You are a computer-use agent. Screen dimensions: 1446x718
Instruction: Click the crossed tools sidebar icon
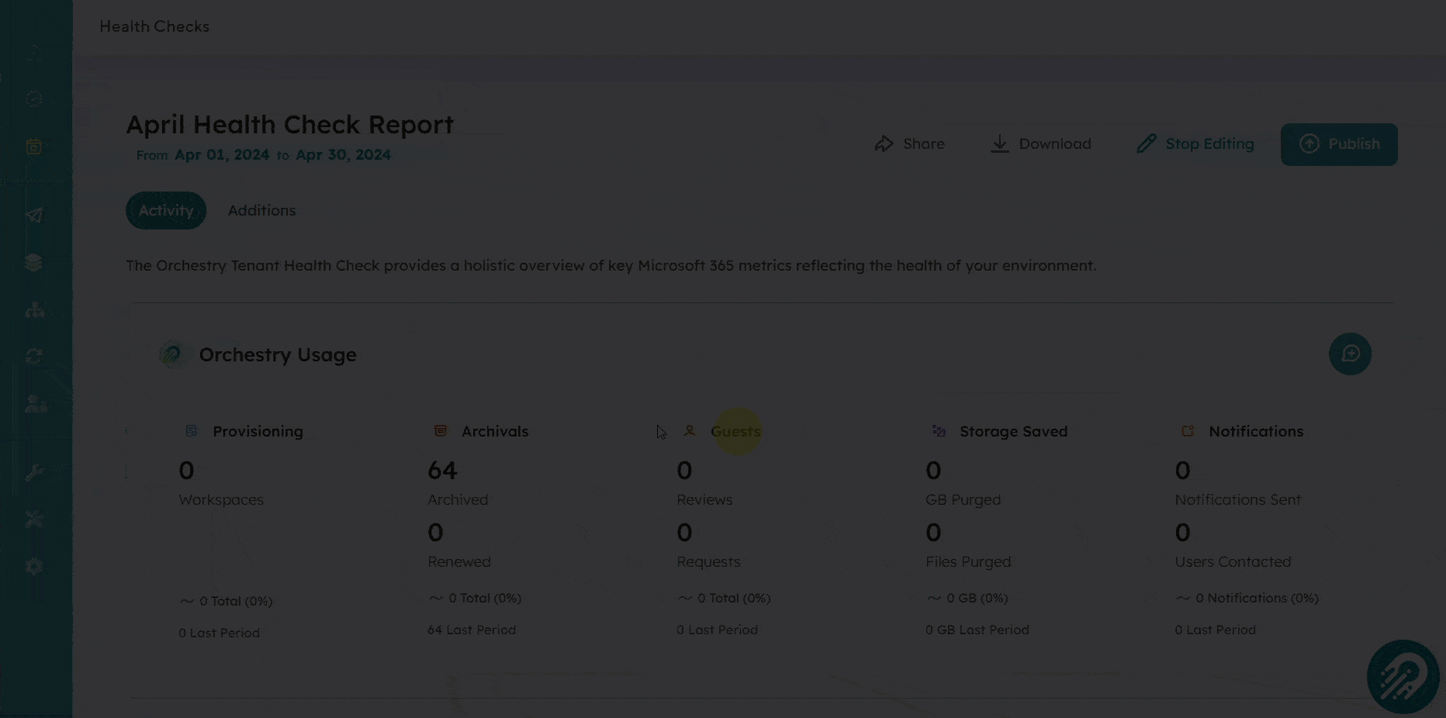pyautogui.click(x=34, y=520)
